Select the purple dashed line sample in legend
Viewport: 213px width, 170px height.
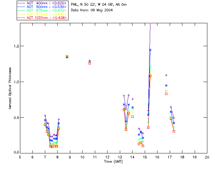coord(21,3)
